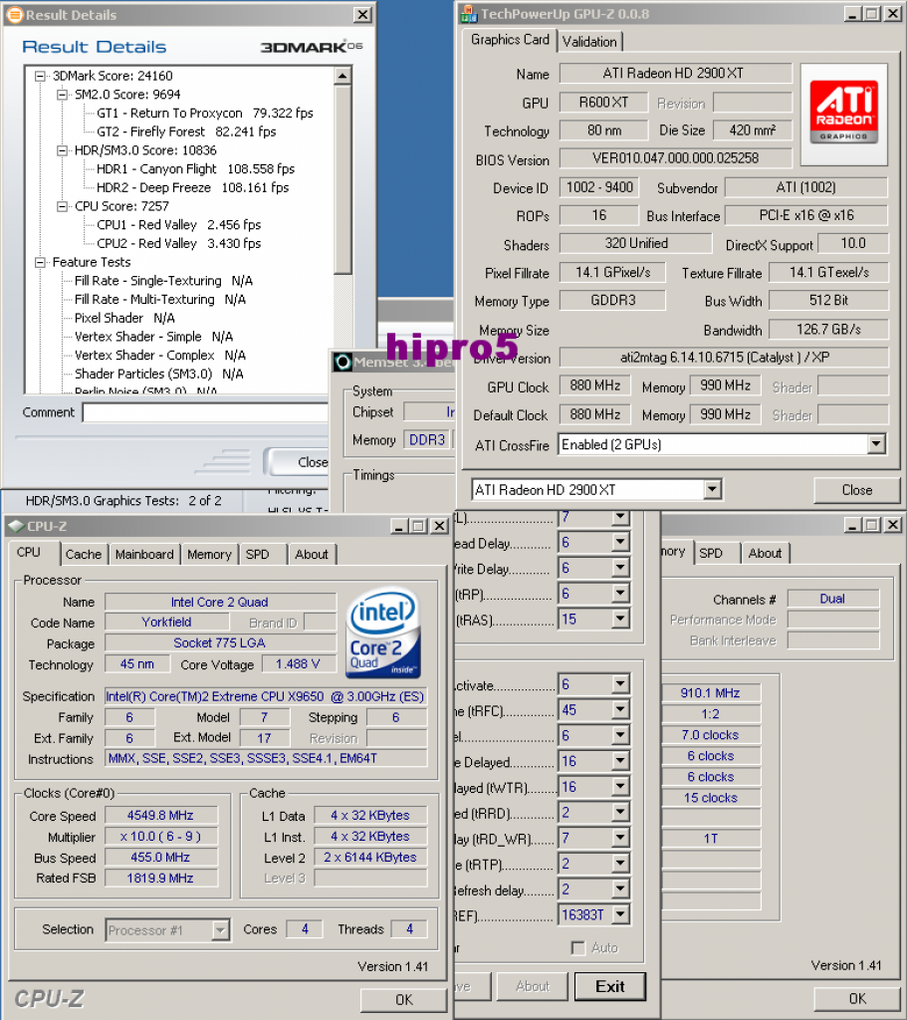Screen dimensions: 907x1020
Task: Toggle the Auto checkbox in MemSet
Action: pos(578,948)
